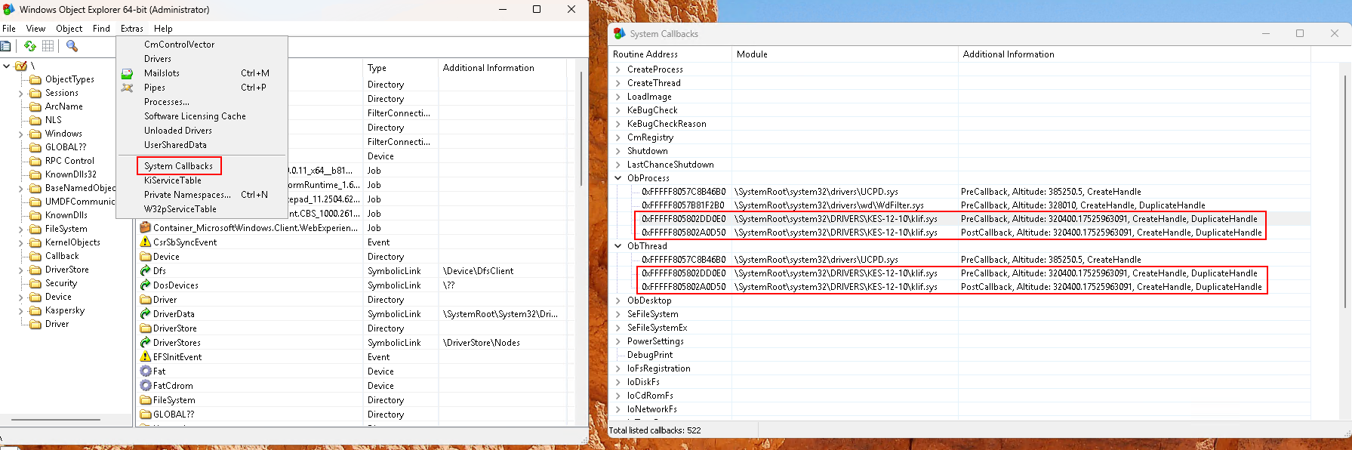
Task: Click Additional Information header in System Callbacks
Action: coord(1135,54)
